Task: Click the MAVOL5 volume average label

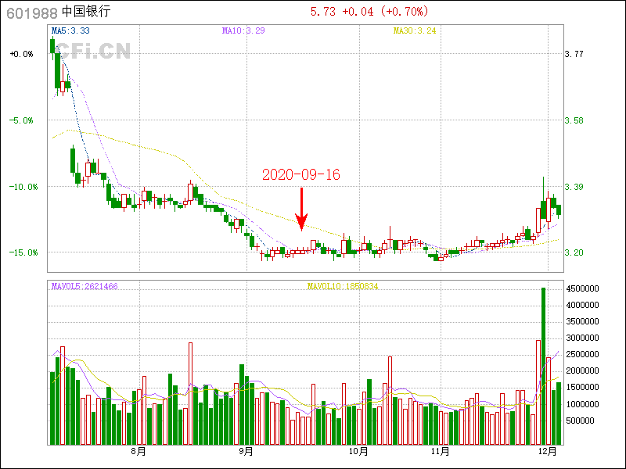Action: coord(85,287)
